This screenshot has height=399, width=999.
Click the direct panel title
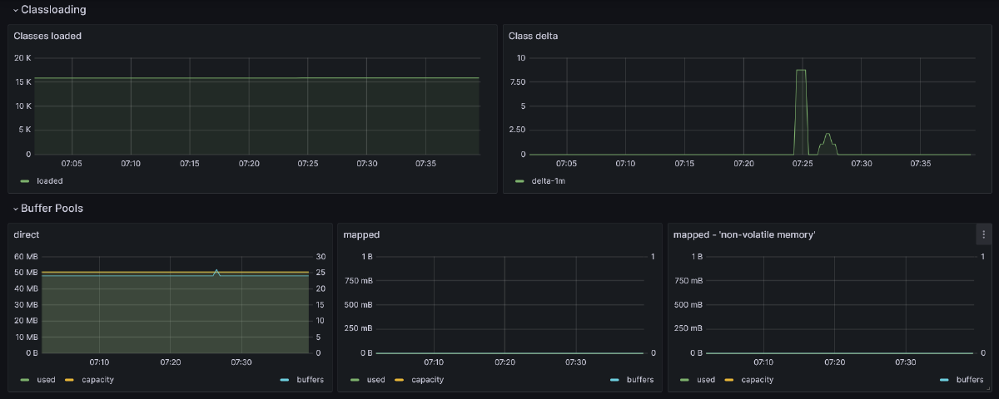click(27, 235)
